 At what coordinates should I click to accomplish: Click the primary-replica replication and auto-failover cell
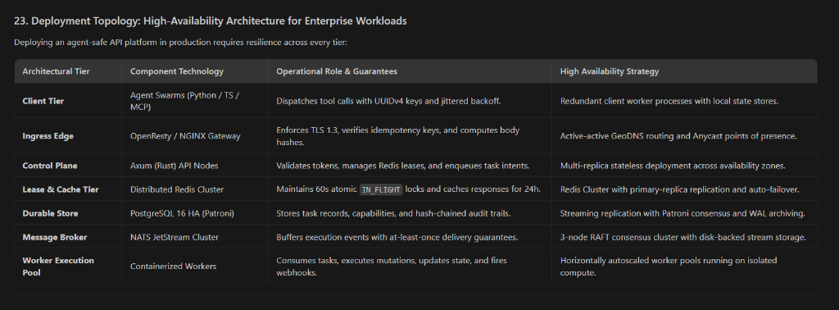679,189
